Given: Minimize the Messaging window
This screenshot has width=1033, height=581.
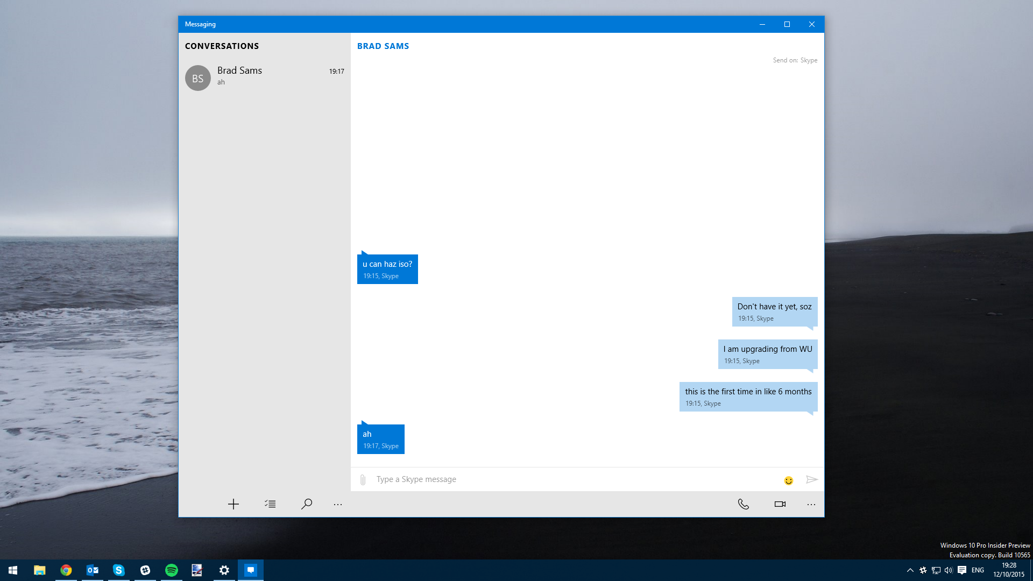Looking at the screenshot, I should (x=762, y=24).
